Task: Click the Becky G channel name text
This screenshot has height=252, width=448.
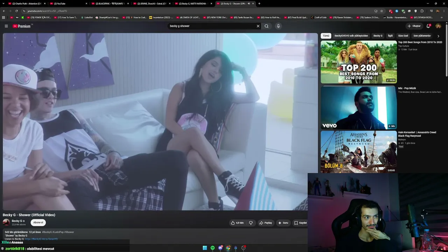Action: [x=17, y=221]
